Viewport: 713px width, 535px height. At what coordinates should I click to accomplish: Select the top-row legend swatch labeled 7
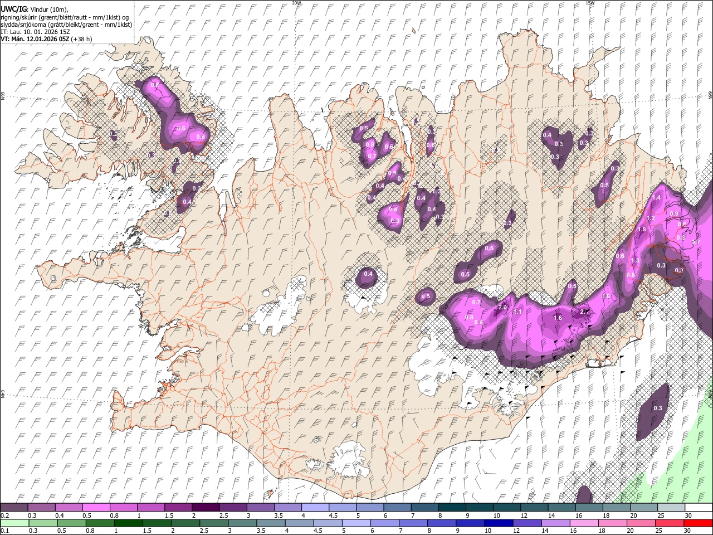click(x=424, y=507)
